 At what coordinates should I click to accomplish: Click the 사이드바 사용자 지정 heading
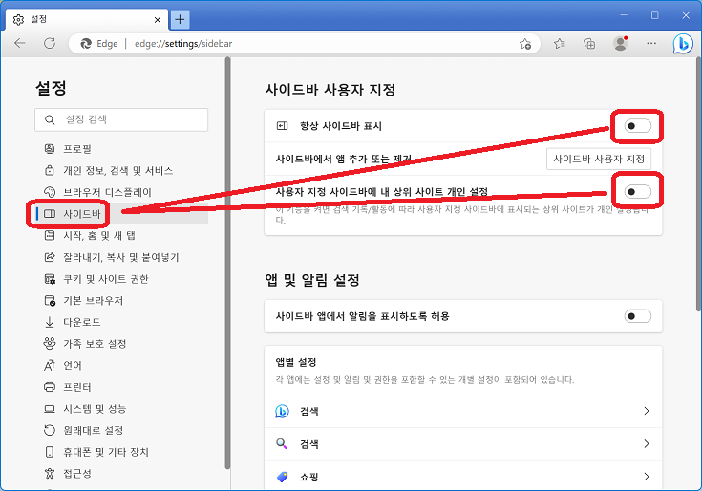pos(330,90)
